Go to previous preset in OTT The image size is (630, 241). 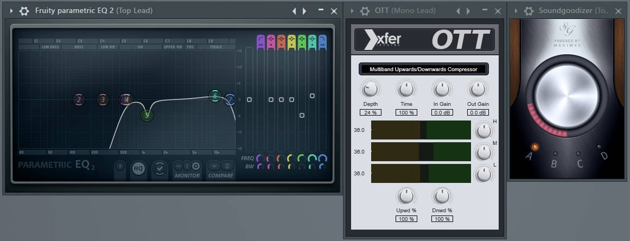click(x=458, y=11)
